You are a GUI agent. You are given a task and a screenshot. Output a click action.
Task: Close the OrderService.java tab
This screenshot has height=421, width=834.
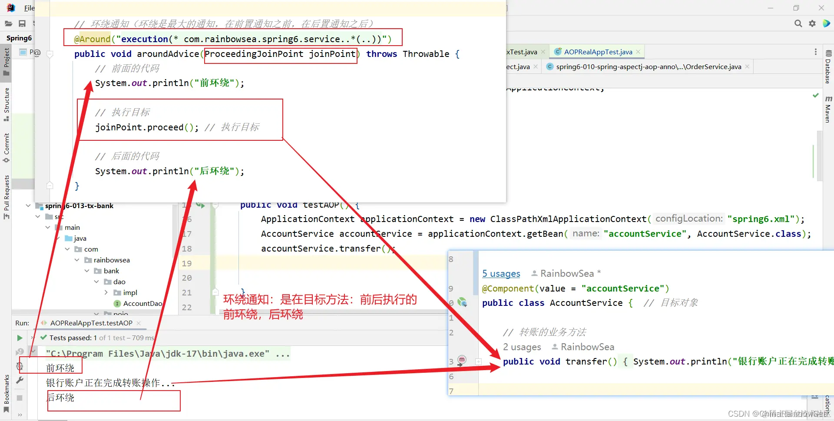(747, 66)
